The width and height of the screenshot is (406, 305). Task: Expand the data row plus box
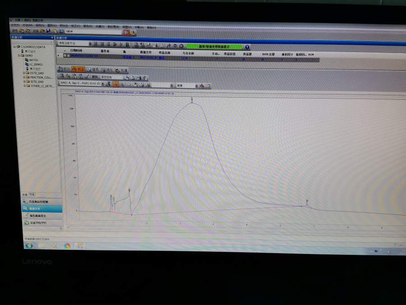click(x=65, y=56)
